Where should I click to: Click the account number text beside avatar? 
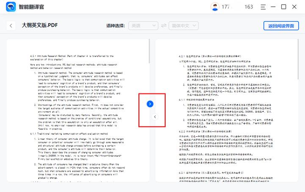click(237, 7)
